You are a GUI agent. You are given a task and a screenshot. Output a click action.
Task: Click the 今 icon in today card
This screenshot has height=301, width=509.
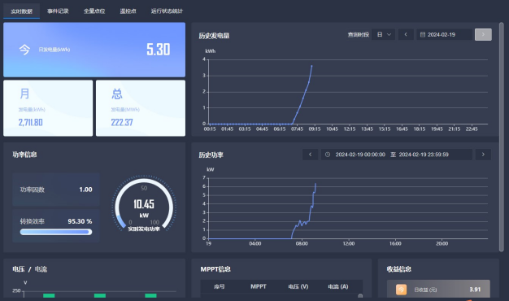[x=24, y=50]
